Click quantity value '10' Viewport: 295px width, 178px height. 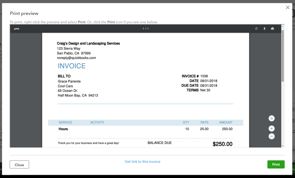point(187,129)
